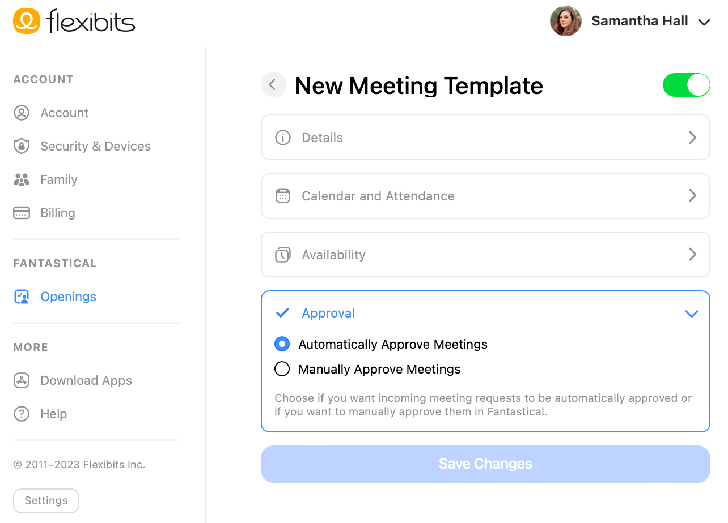Go back using the left chevron button
The height and width of the screenshot is (523, 728).
click(x=273, y=85)
